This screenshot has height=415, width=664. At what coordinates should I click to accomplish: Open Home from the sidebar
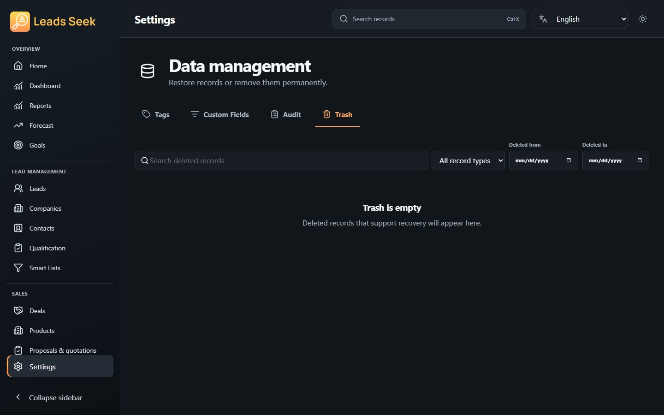[x=60, y=66]
